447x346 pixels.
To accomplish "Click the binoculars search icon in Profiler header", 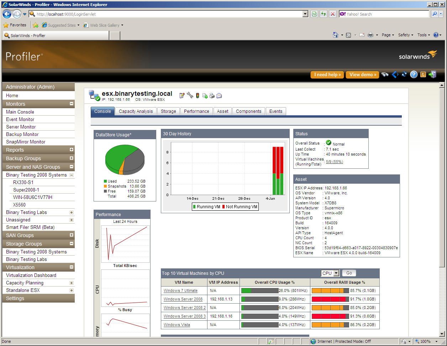I will click(385, 74).
